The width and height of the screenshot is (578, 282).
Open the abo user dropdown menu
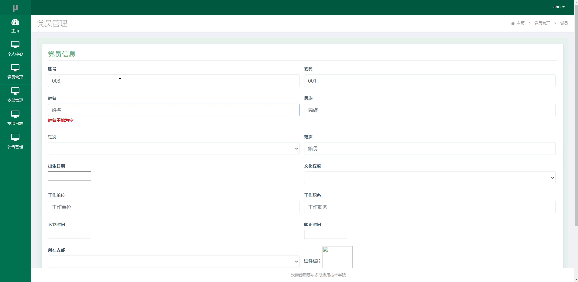coord(559,7)
